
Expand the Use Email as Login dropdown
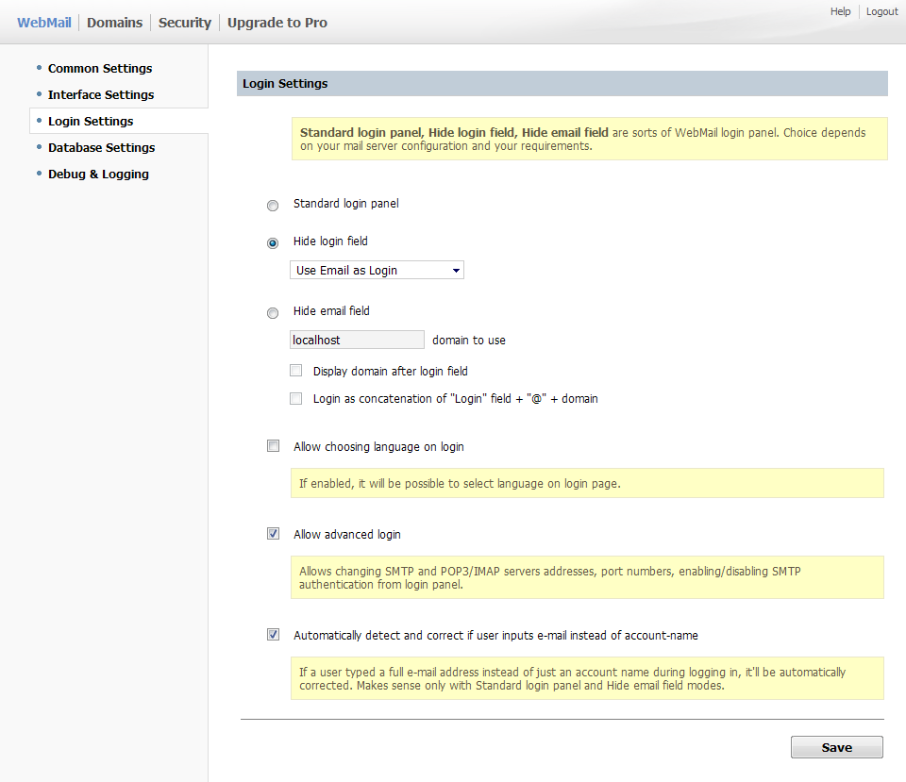377,271
